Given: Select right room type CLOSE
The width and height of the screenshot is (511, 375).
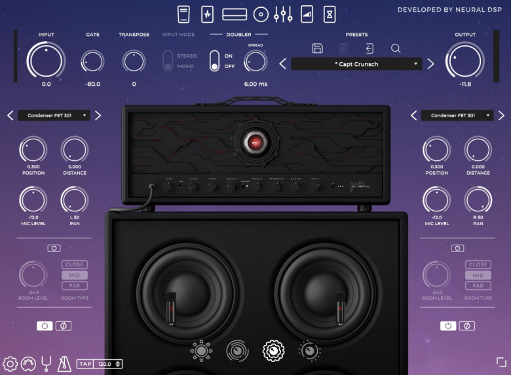Looking at the screenshot, I should (x=478, y=264).
